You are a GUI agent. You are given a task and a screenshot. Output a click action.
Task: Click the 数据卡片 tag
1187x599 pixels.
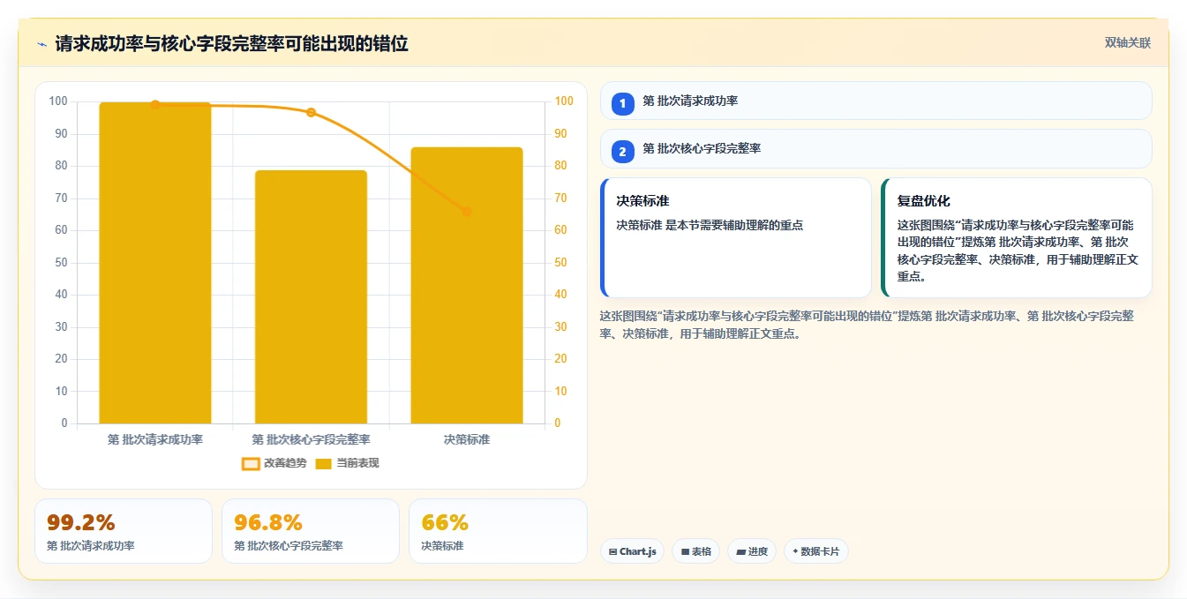click(x=816, y=551)
